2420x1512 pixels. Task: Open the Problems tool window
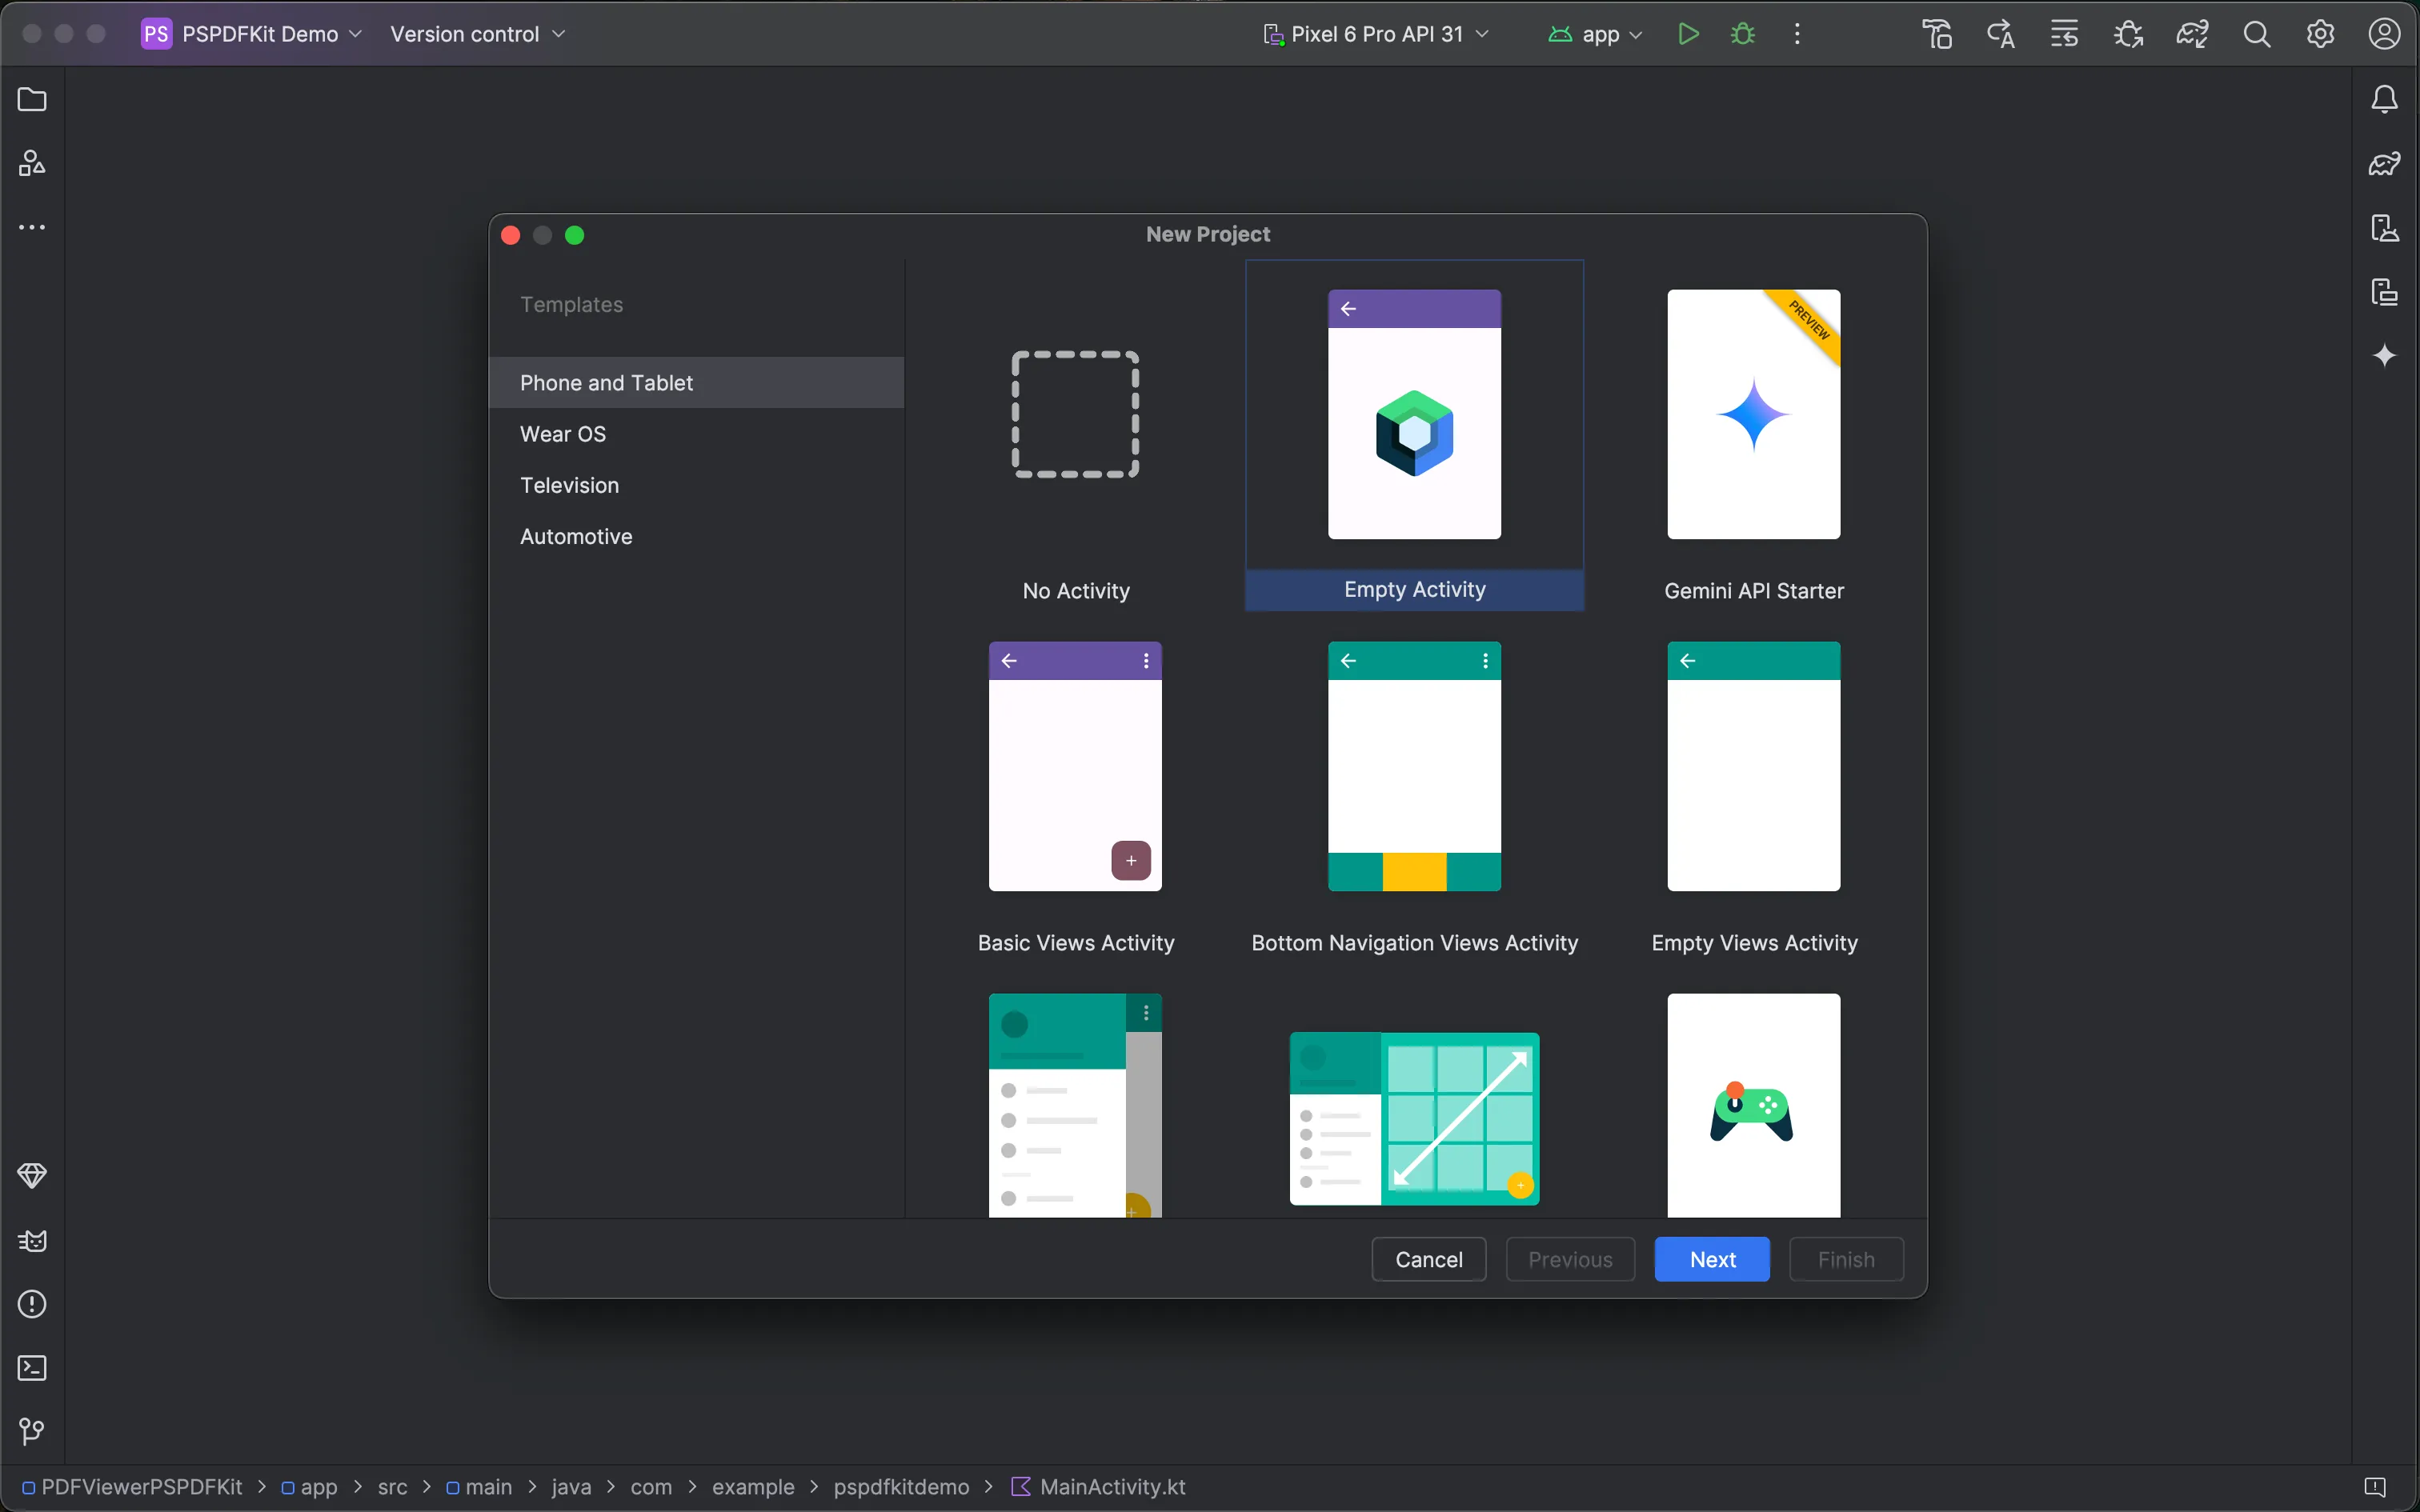coord(31,1305)
